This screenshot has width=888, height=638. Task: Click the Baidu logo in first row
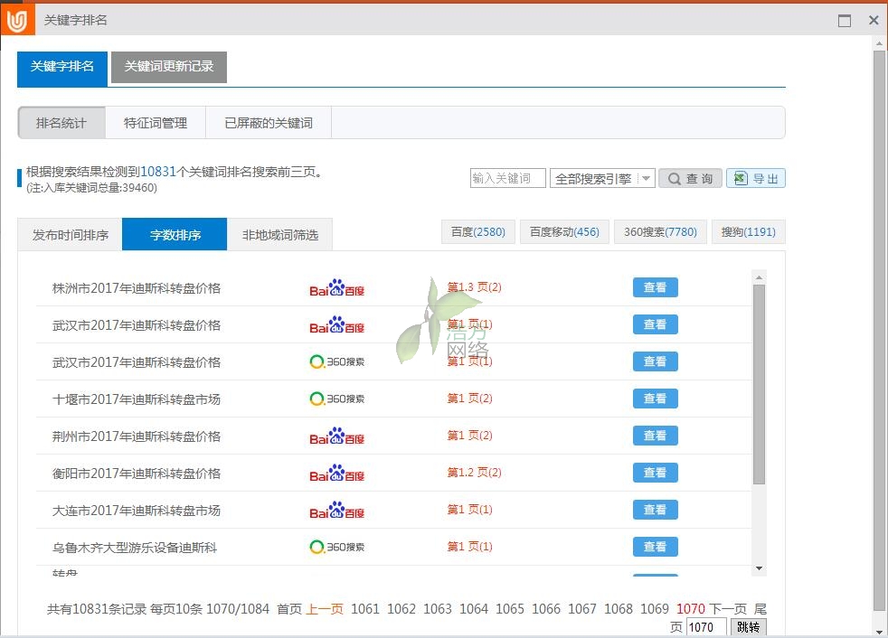(x=336, y=288)
